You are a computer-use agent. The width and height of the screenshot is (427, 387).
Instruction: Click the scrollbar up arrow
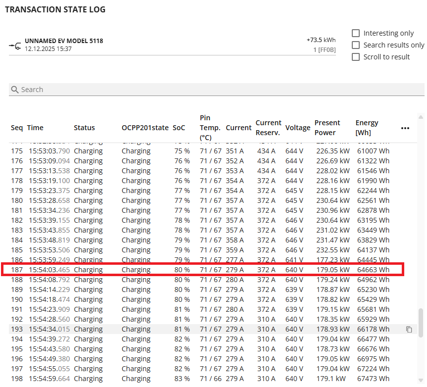tap(421, 117)
